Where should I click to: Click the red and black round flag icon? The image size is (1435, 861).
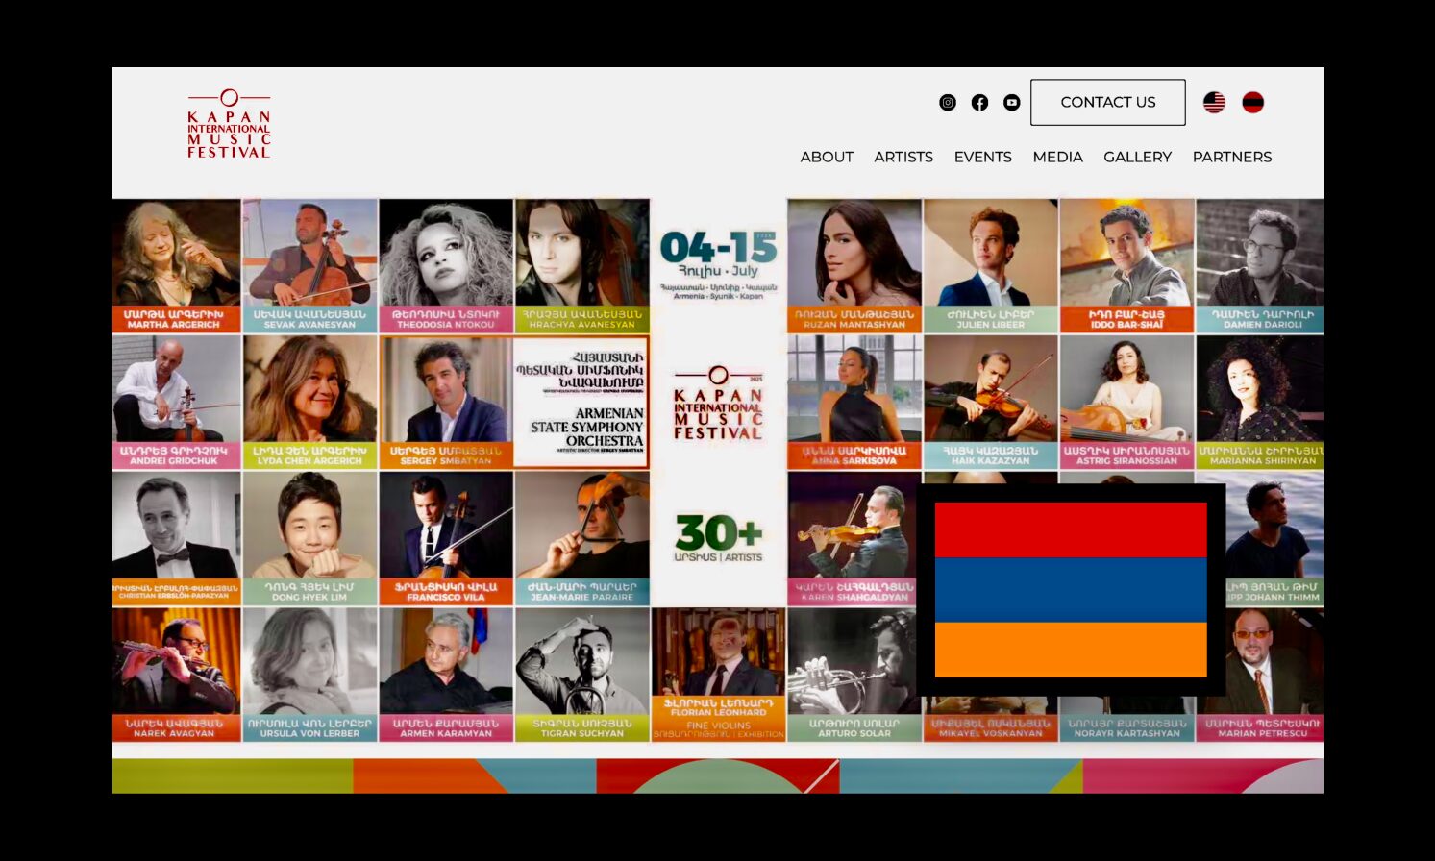tap(1252, 103)
